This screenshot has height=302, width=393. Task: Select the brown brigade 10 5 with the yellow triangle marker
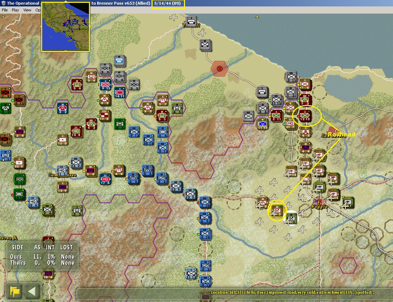click(x=290, y=108)
